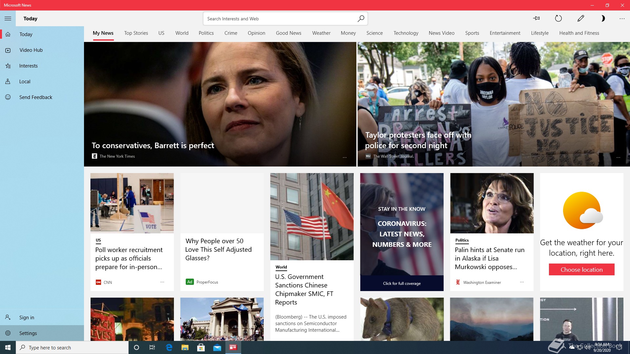Open the Sports tab
630x354 pixels.
pyautogui.click(x=472, y=33)
